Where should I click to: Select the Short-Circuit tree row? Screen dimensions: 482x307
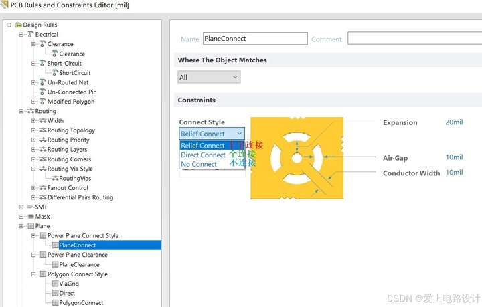(x=64, y=64)
